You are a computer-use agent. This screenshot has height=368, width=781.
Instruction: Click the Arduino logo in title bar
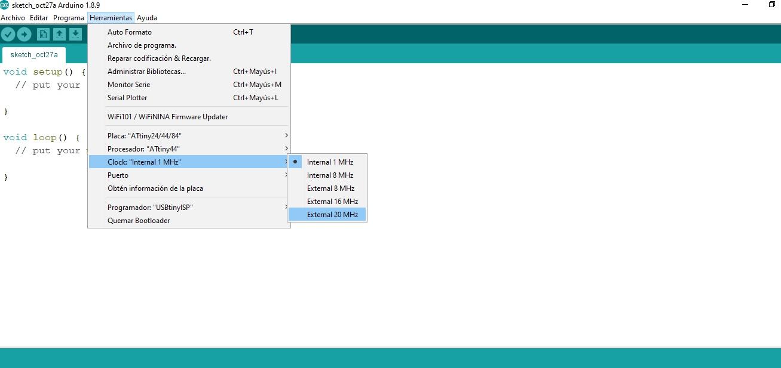click(5, 5)
